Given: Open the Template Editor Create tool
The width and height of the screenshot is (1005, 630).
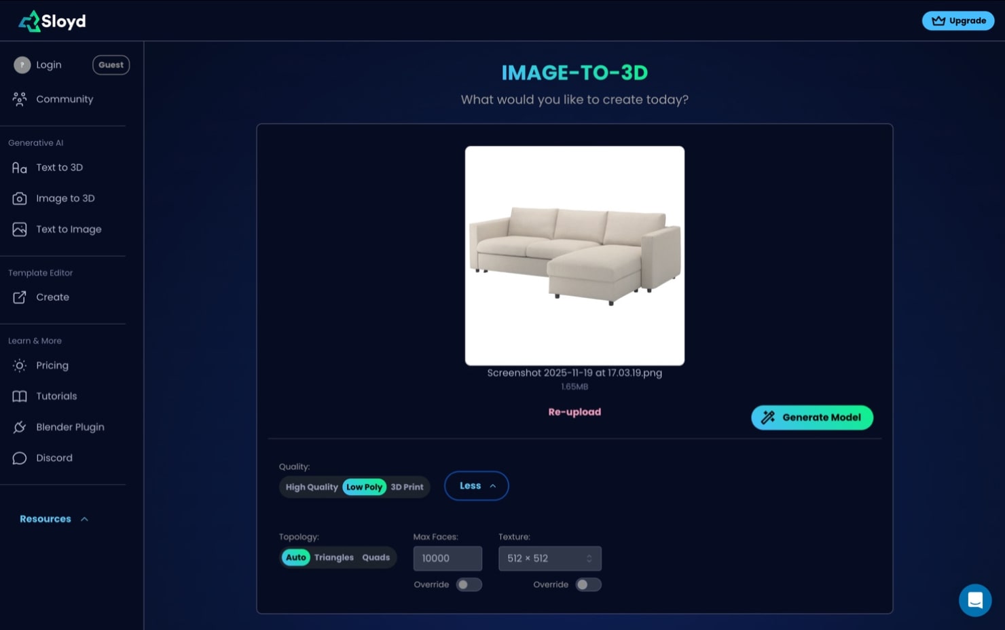Looking at the screenshot, I should [x=52, y=297].
